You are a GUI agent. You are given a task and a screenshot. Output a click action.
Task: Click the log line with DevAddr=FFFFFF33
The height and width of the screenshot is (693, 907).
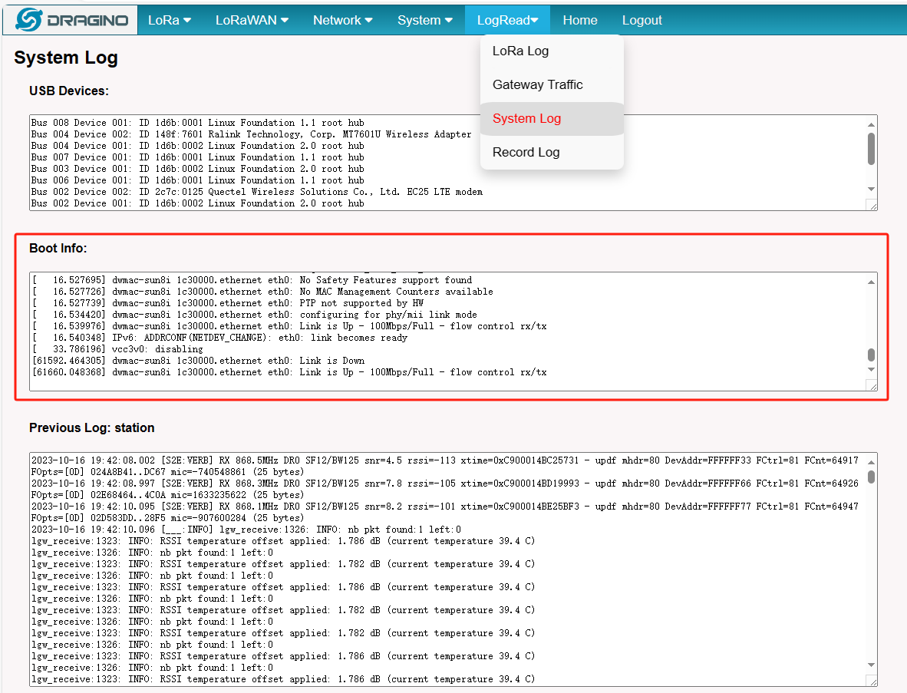445,460
